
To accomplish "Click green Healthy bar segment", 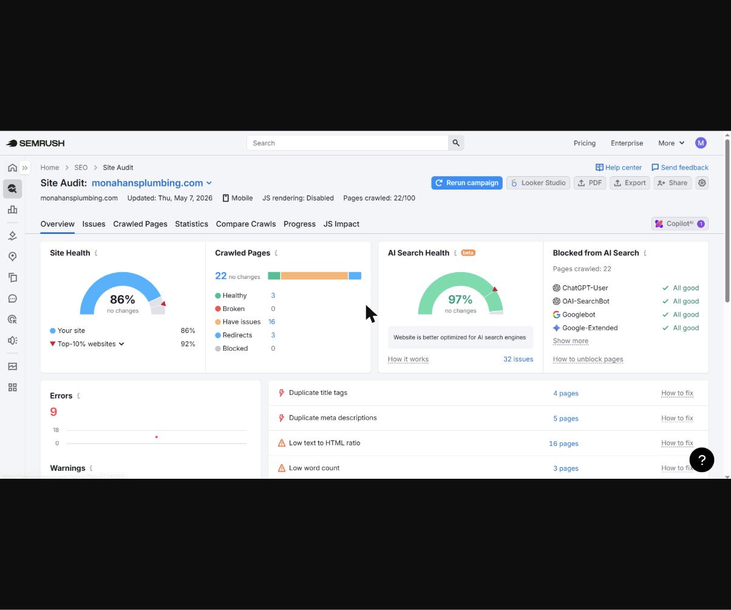I will (x=274, y=276).
